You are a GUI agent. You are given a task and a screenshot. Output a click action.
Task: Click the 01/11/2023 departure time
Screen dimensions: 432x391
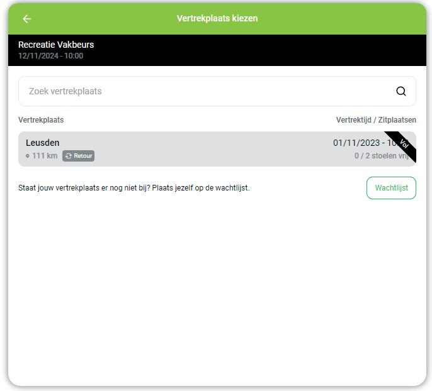click(x=367, y=143)
